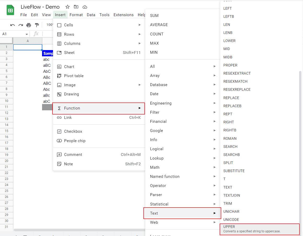Expand the Array function category
Image resolution: width=303 pixels, height=236 pixels.
point(183,75)
